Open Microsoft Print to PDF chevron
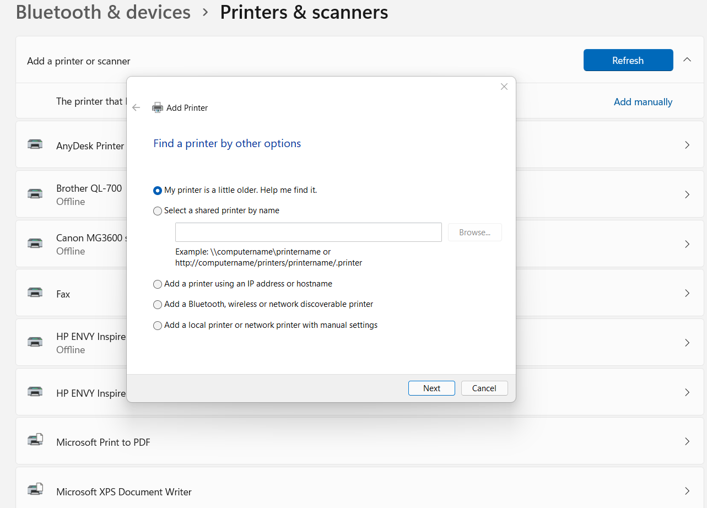This screenshot has height=508, width=707. click(687, 441)
